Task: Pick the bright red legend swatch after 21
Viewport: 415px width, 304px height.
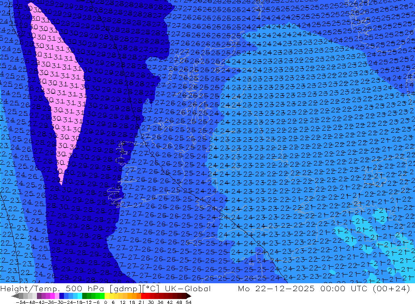Action: click(x=143, y=296)
